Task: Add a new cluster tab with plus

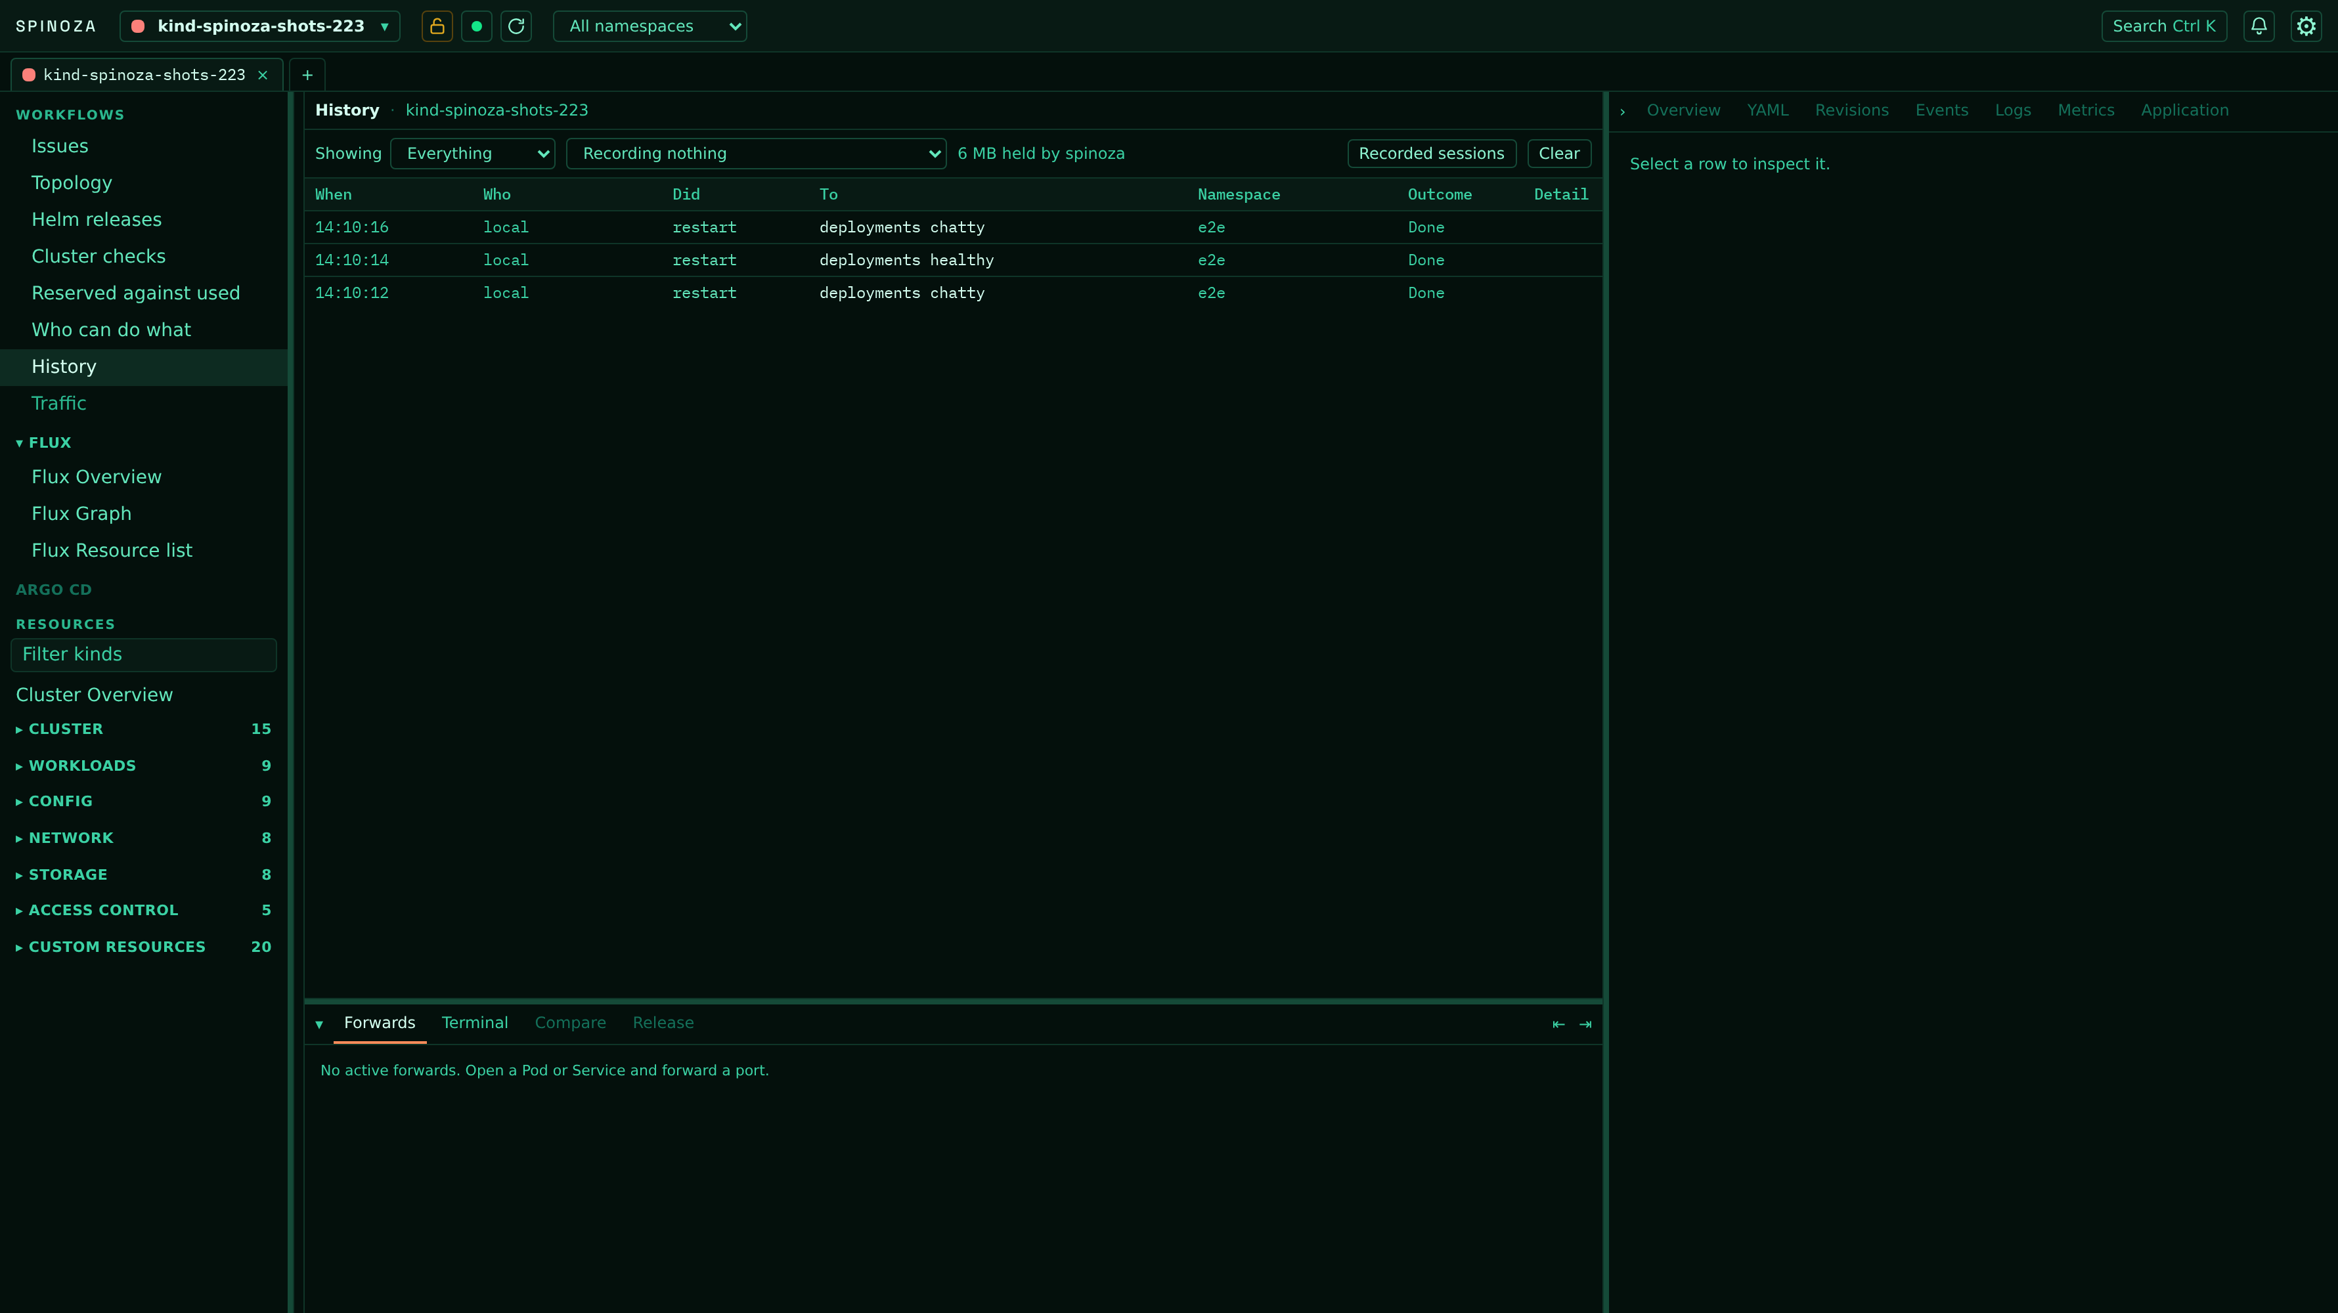Action: point(307,75)
